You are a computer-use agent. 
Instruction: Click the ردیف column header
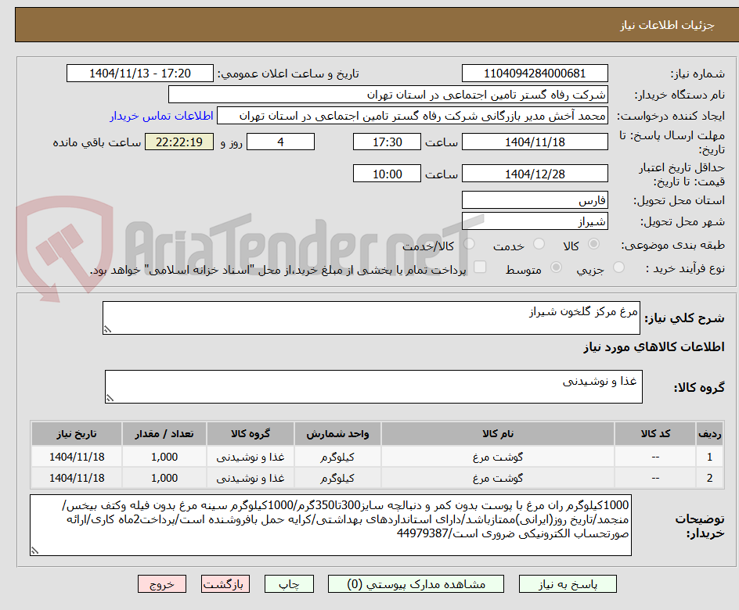pyautogui.click(x=710, y=434)
